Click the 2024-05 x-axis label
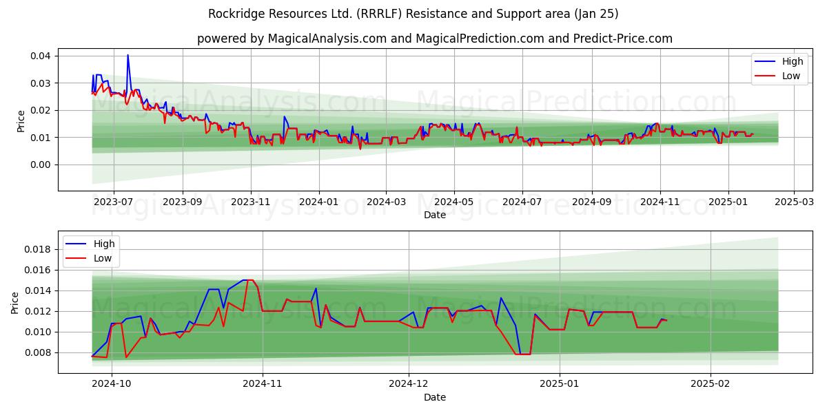827x413 pixels. click(454, 202)
